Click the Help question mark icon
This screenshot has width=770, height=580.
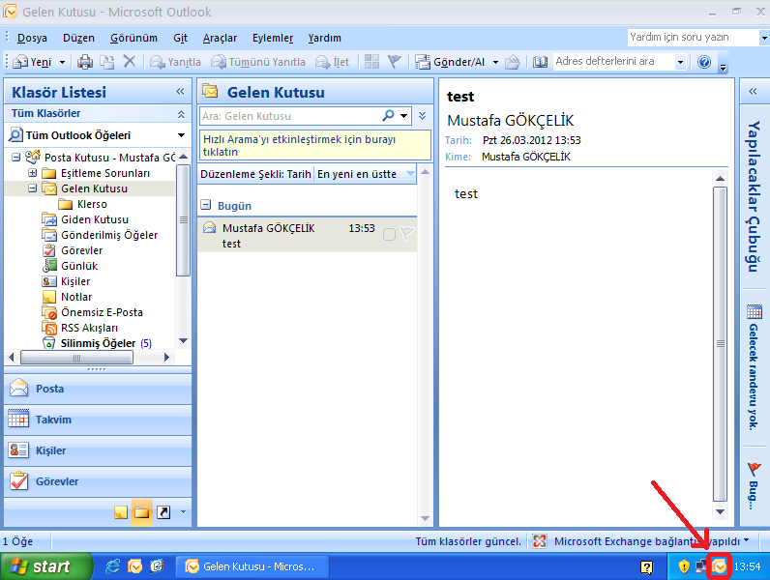pyautogui.click(x=704, y=62)
